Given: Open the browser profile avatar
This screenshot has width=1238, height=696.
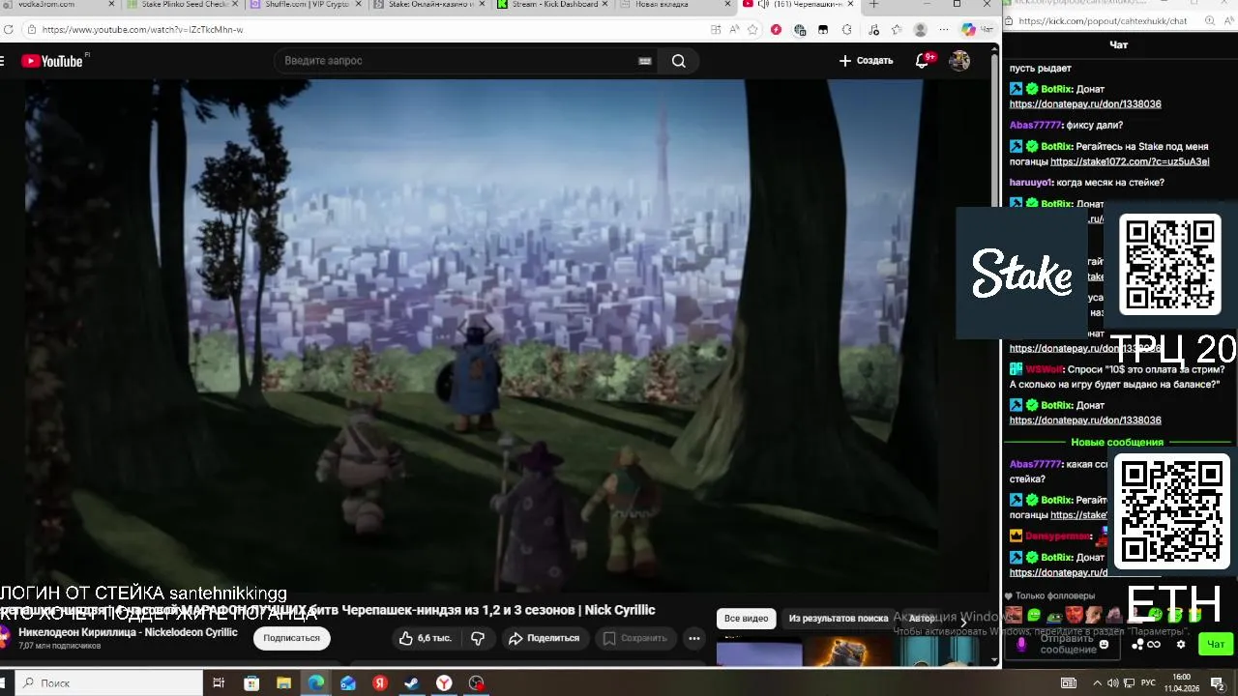Looking at the screenshot, I should (921, 30).
